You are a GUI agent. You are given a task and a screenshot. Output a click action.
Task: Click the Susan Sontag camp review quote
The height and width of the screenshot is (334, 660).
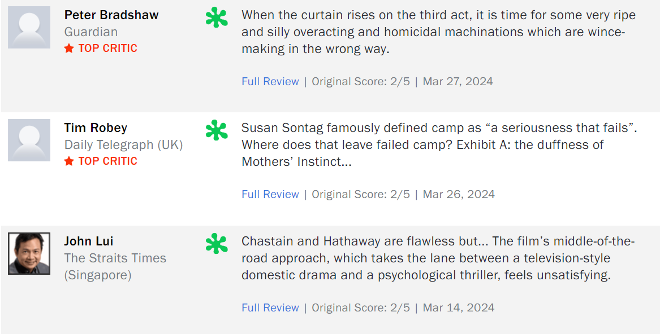click(x=439, y=144)
